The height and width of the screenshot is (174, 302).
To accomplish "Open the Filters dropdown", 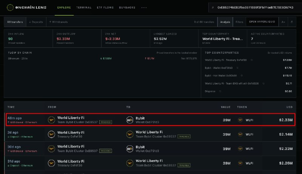I will (239, 22).
